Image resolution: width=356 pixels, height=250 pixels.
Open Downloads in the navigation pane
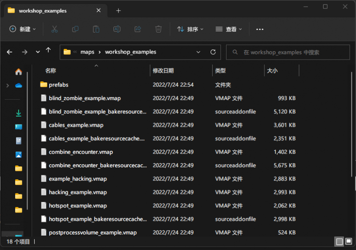coord(19,113)
